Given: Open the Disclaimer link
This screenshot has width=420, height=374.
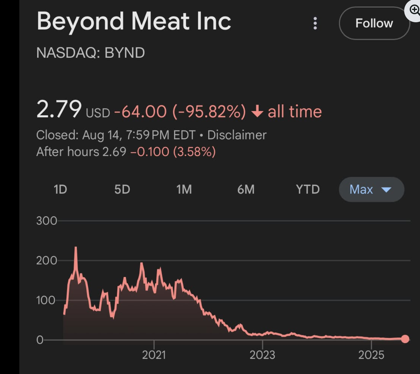Looking at the screenshot, I should coord(237,135).
